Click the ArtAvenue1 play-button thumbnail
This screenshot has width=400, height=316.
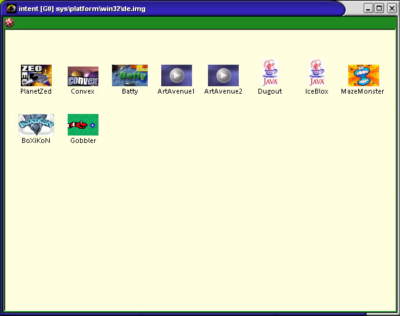coord(176,75)
